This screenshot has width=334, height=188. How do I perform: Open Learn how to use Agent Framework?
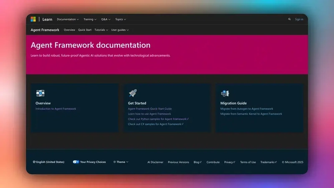[x=149, y=114]
